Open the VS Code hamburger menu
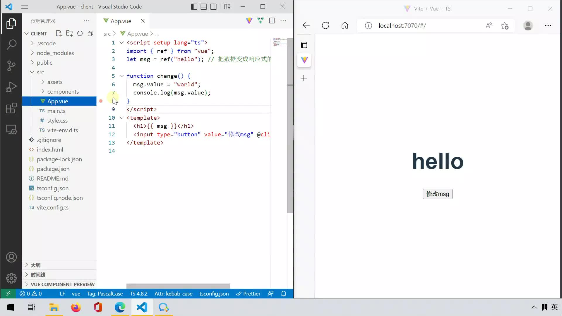This screenshot has width=562, height=316. pyautogui.click(x=25, y=7)
